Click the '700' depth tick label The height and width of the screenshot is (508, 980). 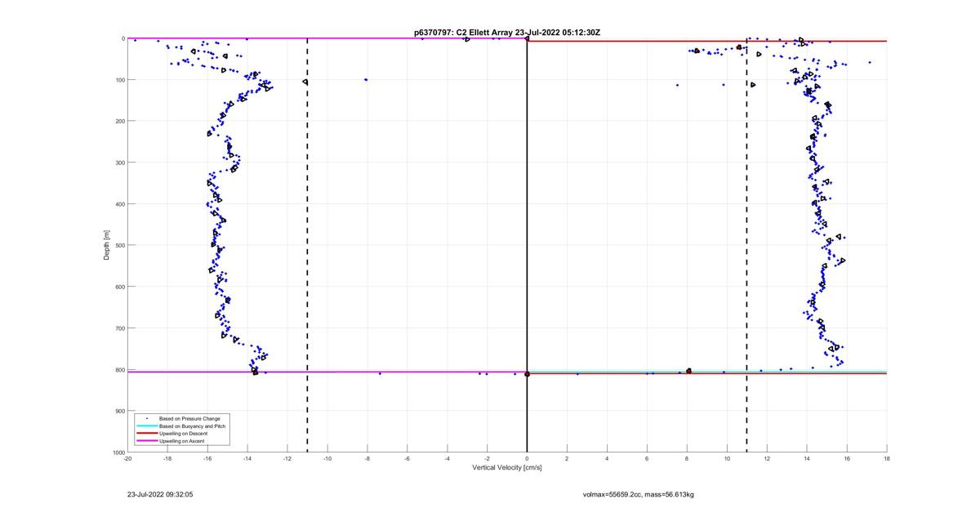(119, 328)
